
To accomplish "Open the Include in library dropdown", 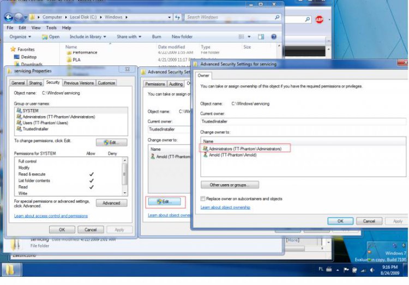I will 88,37.
